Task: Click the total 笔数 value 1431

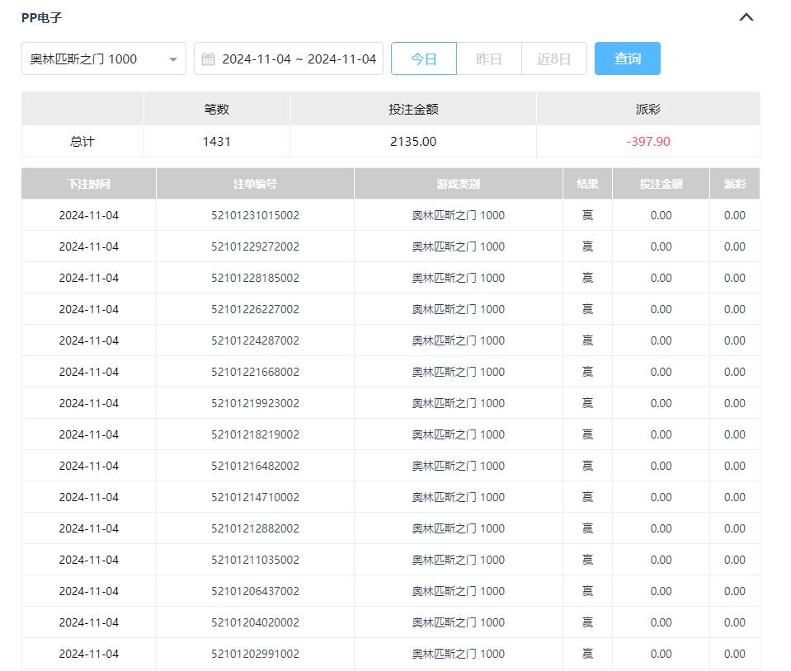Action: coord(216,142)
